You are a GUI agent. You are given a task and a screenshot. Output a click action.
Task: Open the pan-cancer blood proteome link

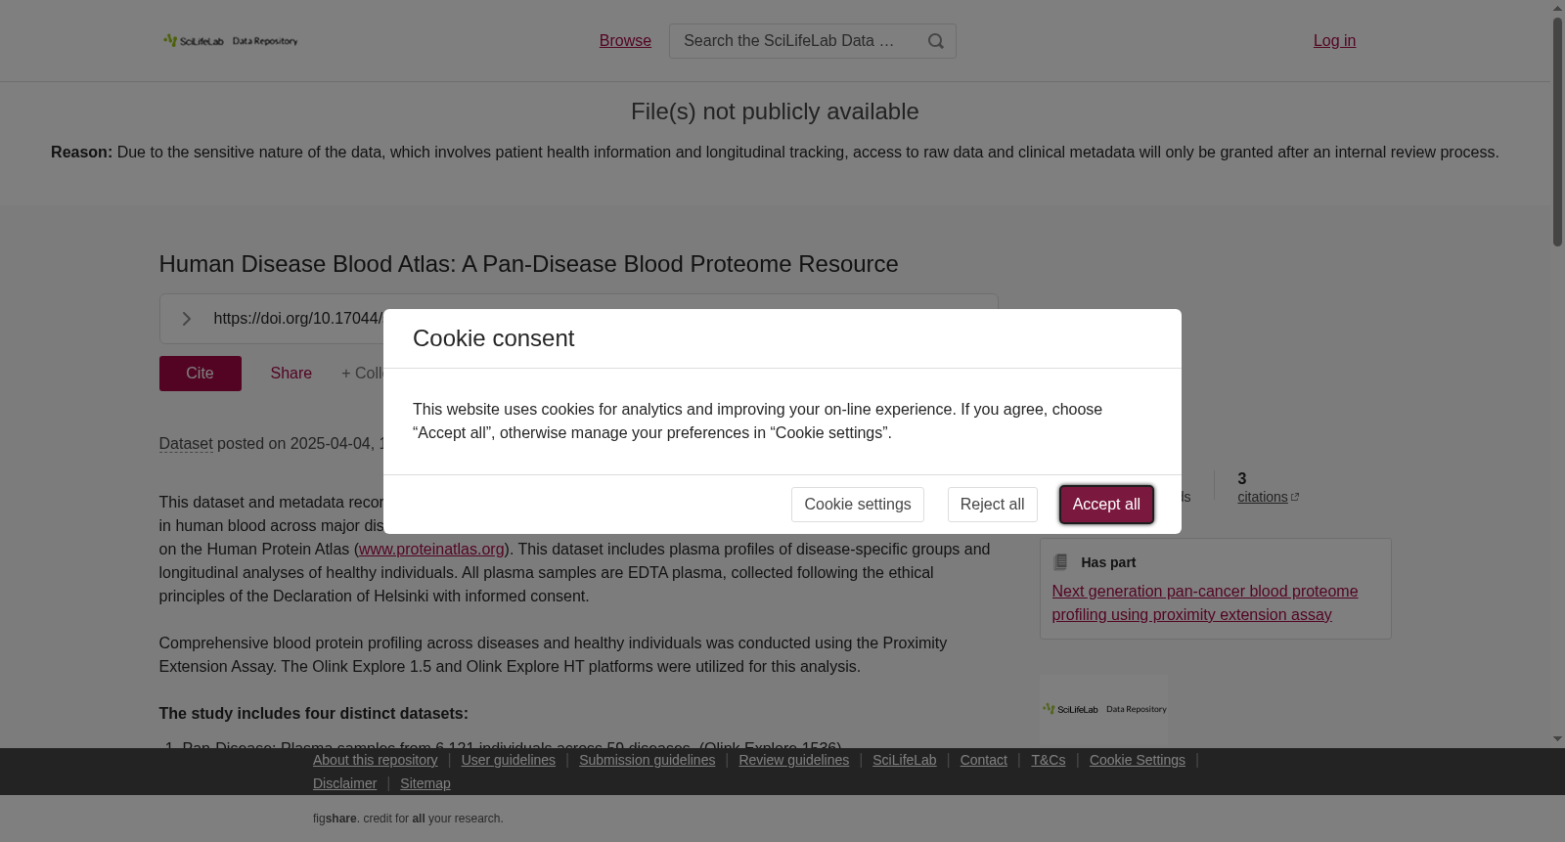(1204, 603)
